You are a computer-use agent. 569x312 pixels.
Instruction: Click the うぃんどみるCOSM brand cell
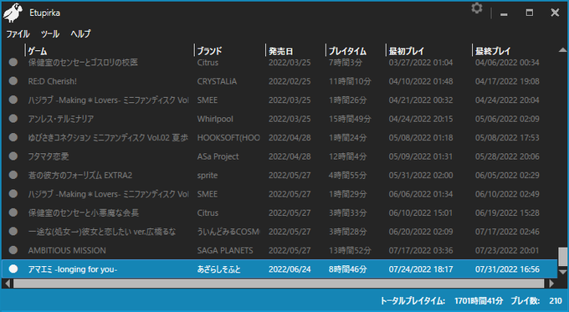click(x=228, y=232)
